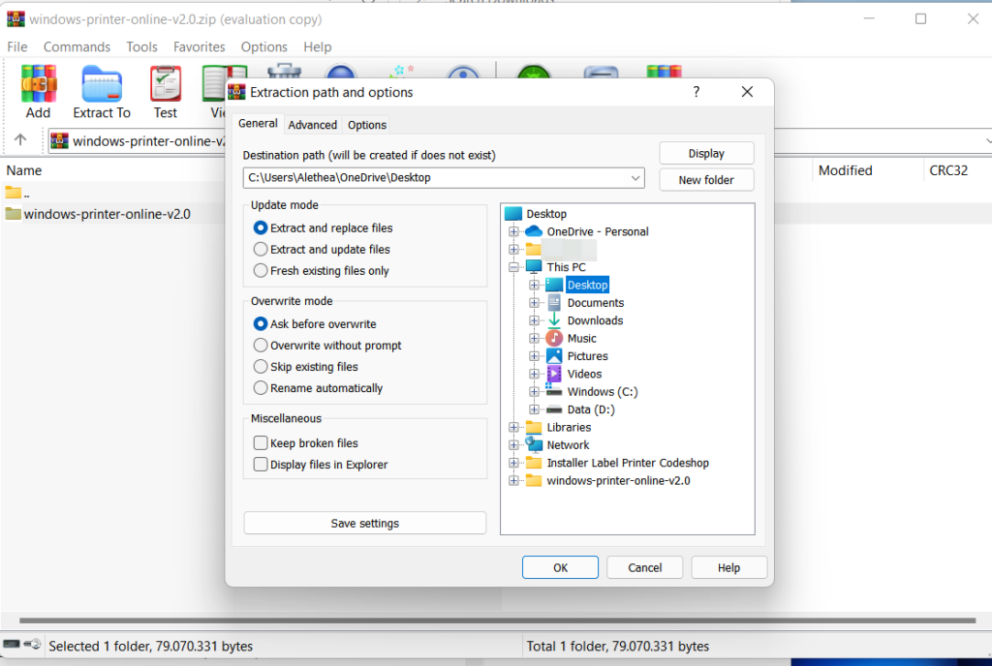
Task: Click the Libraries folder icon in the tree
Action: click(534, 427)
